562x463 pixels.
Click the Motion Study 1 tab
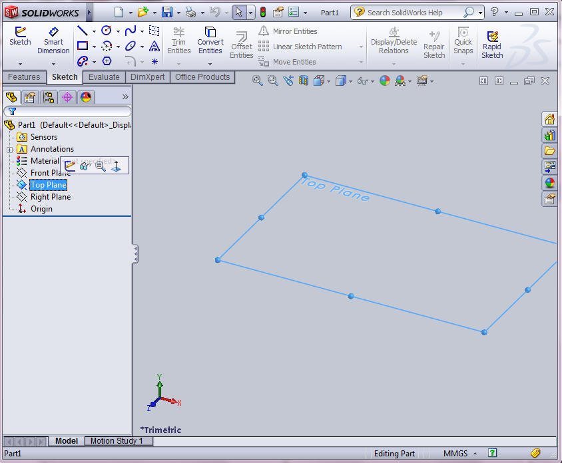(x=119, y=441)
